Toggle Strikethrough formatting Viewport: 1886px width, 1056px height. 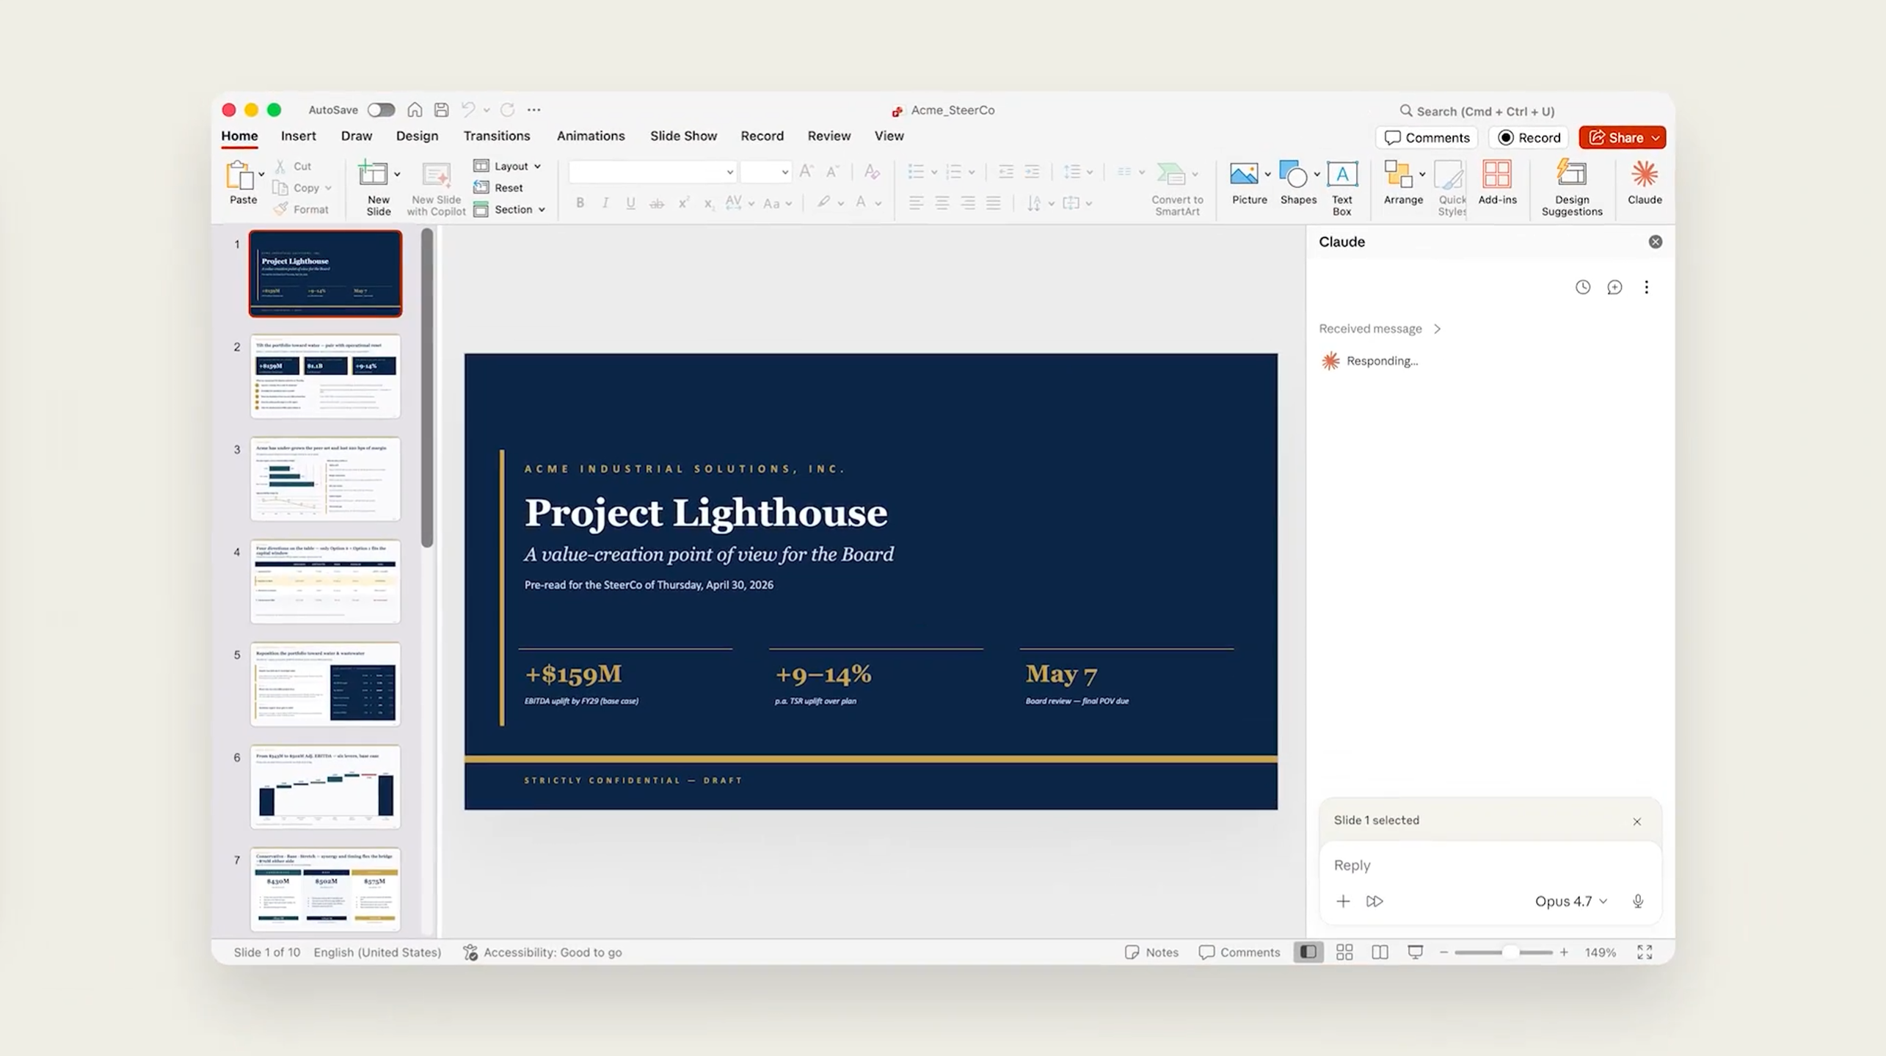tap(656, 203)
